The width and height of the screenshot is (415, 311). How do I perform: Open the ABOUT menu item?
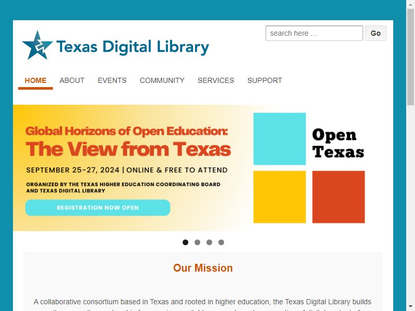click(72, 80)
